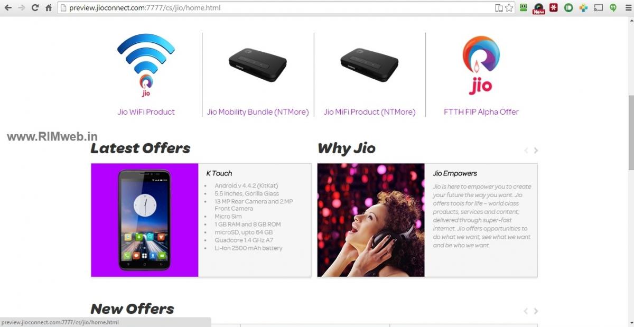Click the Google Cast extension icon
Screen dimensions: 634x327
point(599,8)
